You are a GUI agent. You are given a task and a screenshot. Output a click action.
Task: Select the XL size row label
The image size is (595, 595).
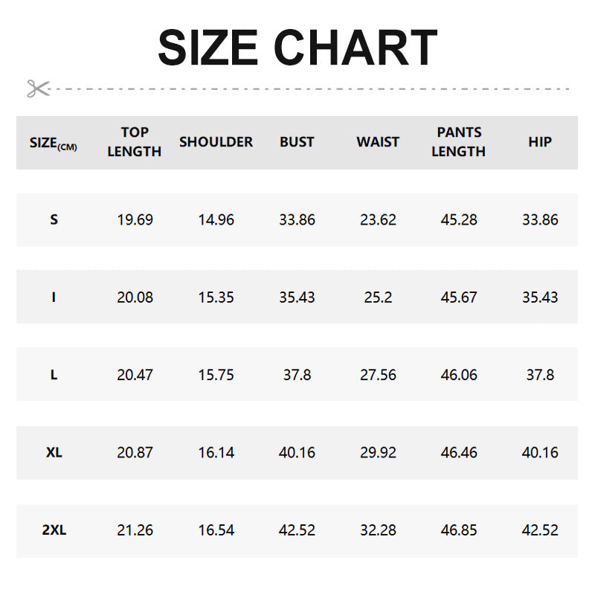coord(54,452)
